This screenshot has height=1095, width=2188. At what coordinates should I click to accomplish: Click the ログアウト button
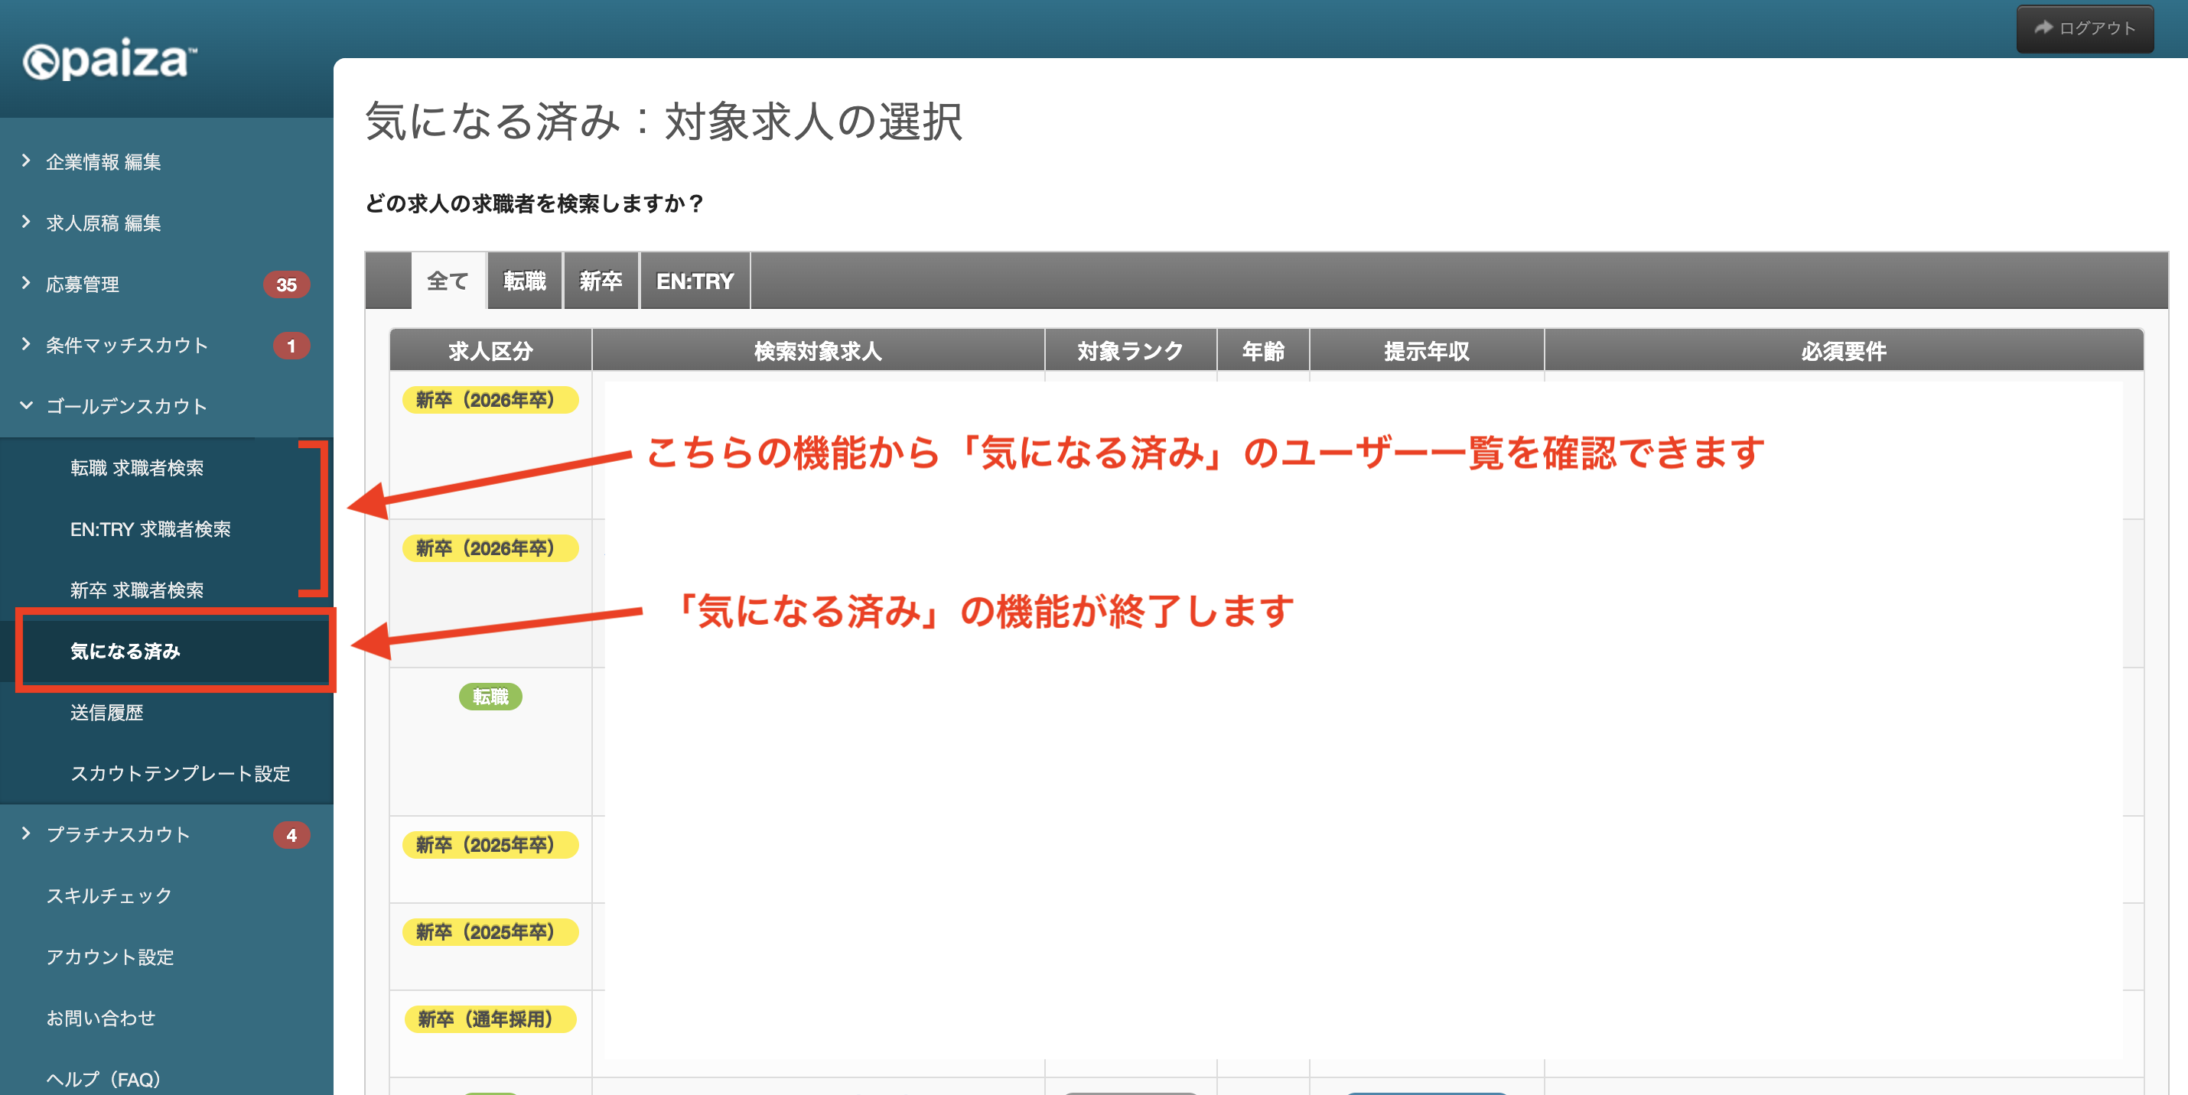coord(2085,29)
